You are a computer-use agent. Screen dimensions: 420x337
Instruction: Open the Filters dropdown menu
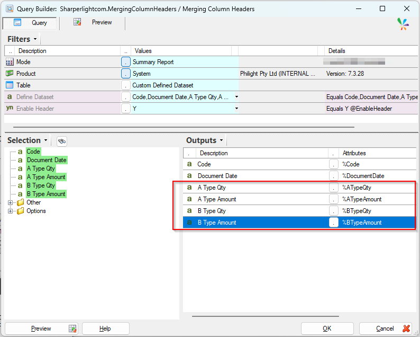click(x=35, y=39)
